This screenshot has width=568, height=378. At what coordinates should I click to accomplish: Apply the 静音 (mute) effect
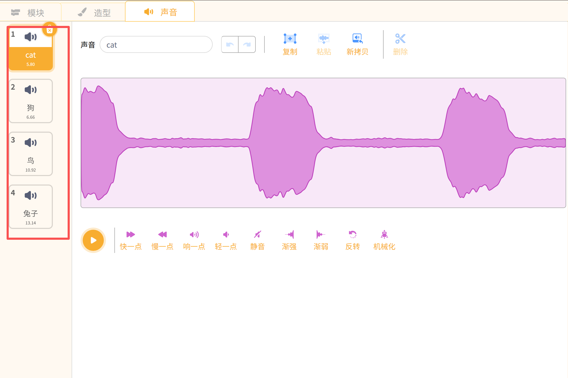click(x=257, y=235)
